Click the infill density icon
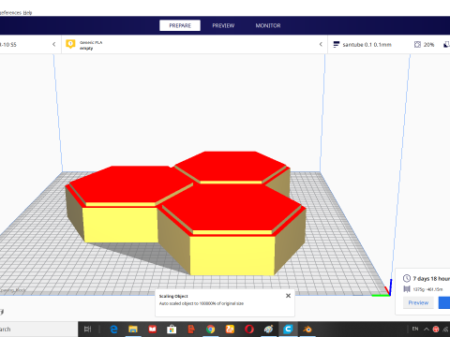 click(417, 45)
